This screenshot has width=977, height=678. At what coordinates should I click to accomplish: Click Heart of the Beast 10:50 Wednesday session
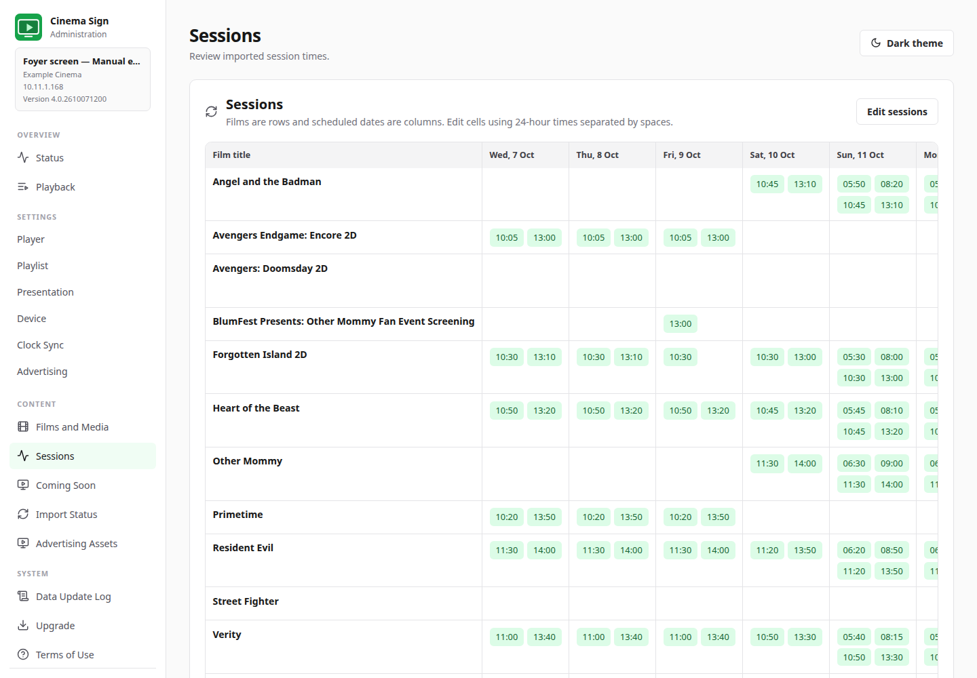[507, 411]
